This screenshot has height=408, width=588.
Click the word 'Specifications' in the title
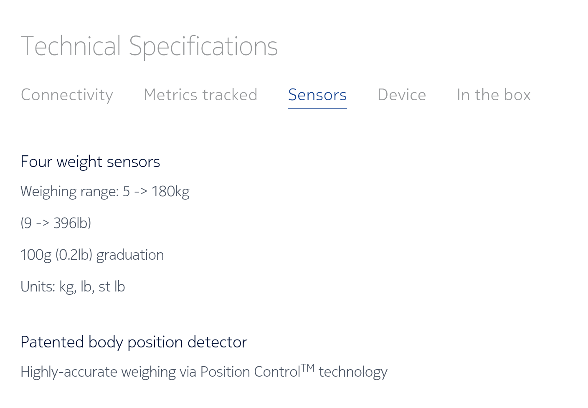(x=203, y=46)
